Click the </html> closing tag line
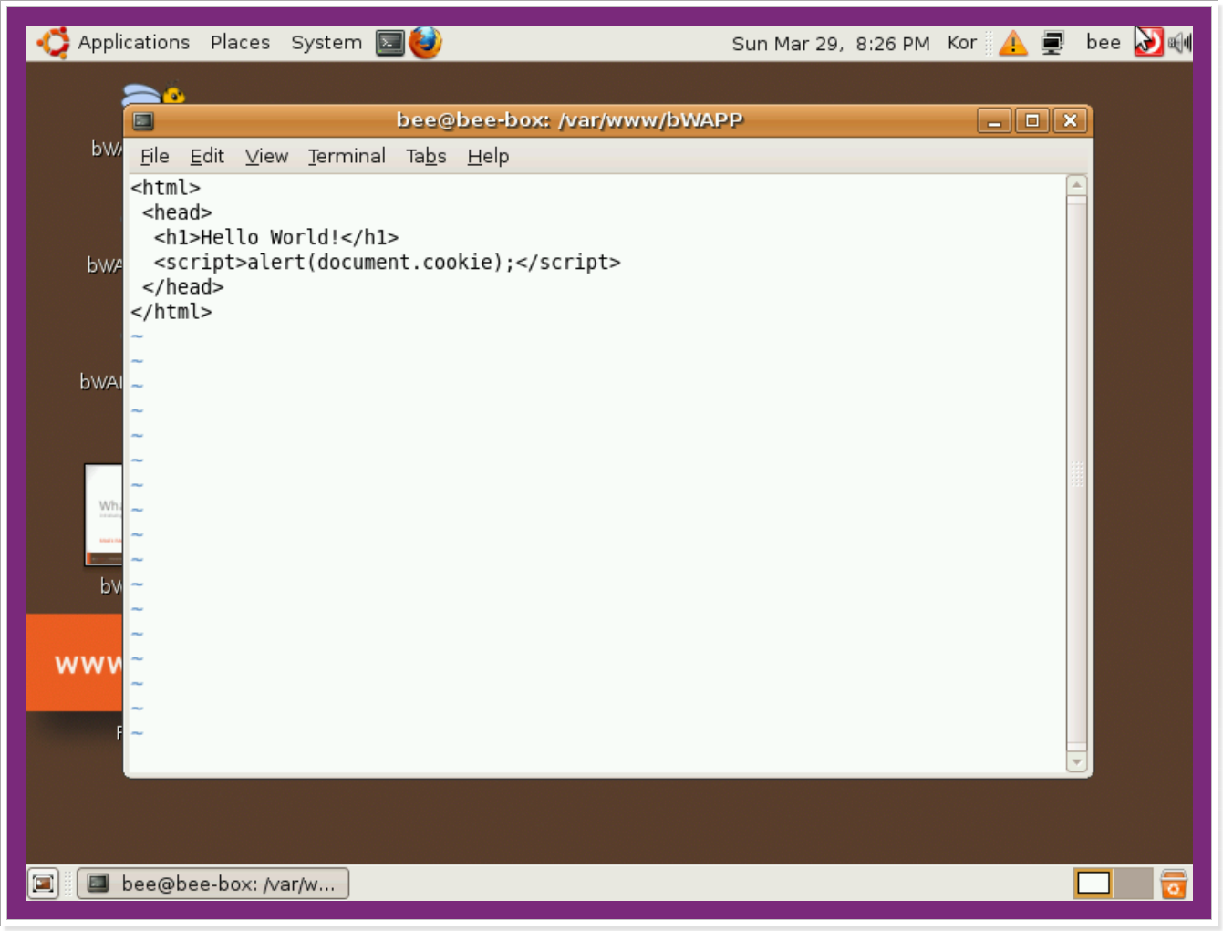The image size is (1223, 931). tap(171, 312)
